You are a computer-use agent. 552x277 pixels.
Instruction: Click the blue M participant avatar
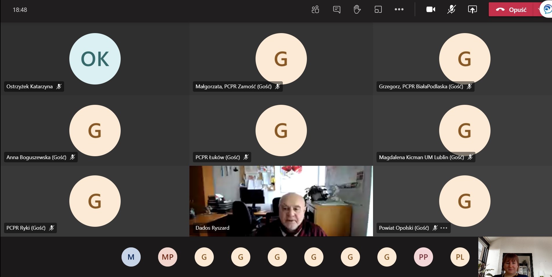coord(131,257)
